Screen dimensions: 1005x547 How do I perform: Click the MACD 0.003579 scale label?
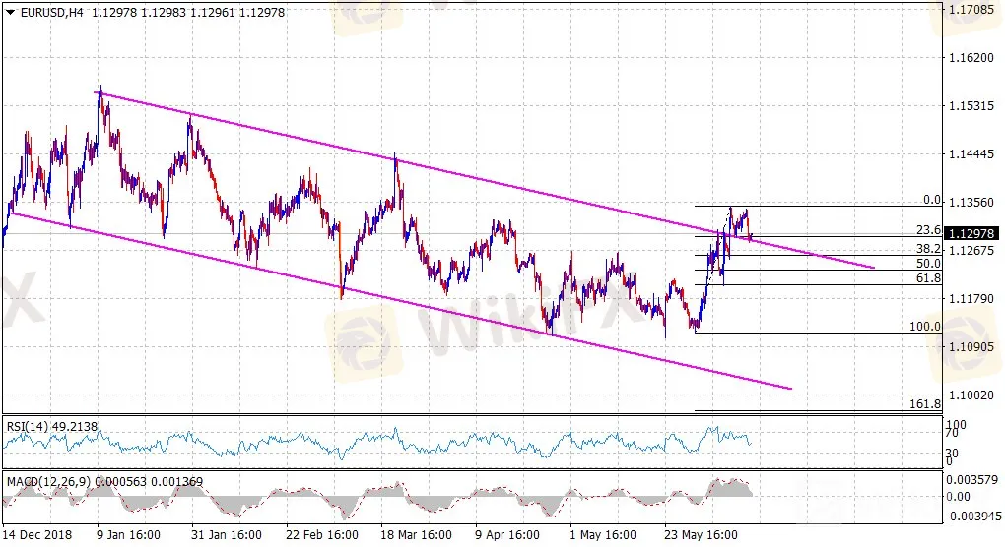coord(971,479)
